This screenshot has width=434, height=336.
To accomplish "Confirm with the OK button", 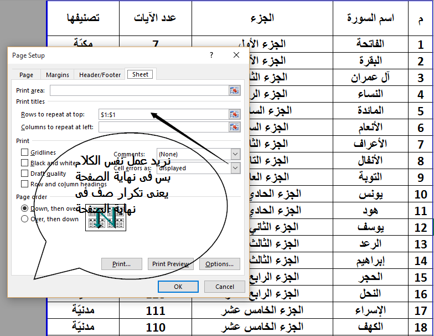I will (x=178, y=287).
